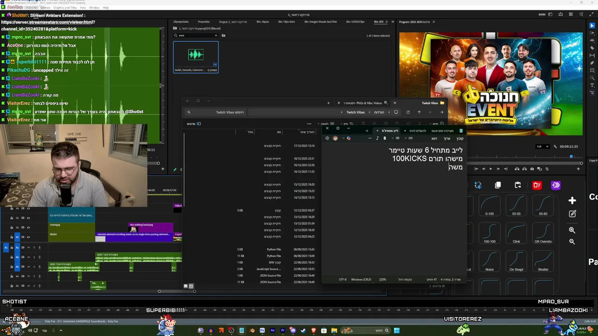Toggle italic formatting in Notepad
Screen dimensions: 598x336
(x=377, y=138)
